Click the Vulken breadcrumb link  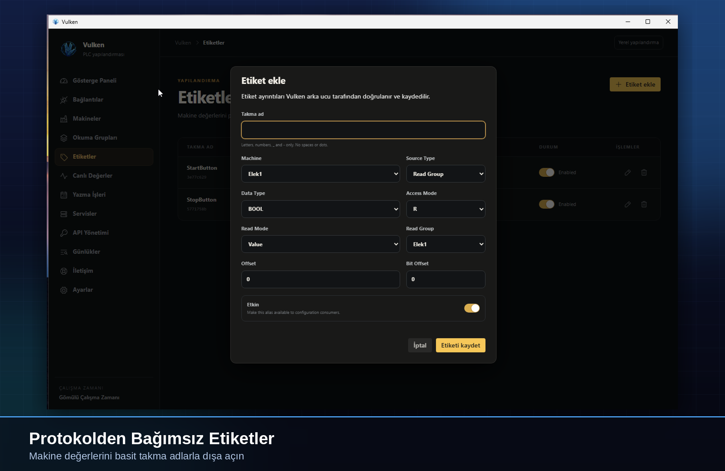(x=183, y=43)
